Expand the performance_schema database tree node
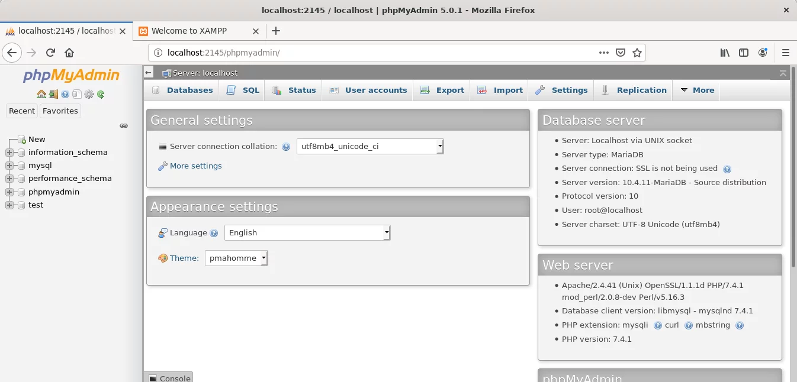This screenshot has height=382, width=797. [9, 179]
